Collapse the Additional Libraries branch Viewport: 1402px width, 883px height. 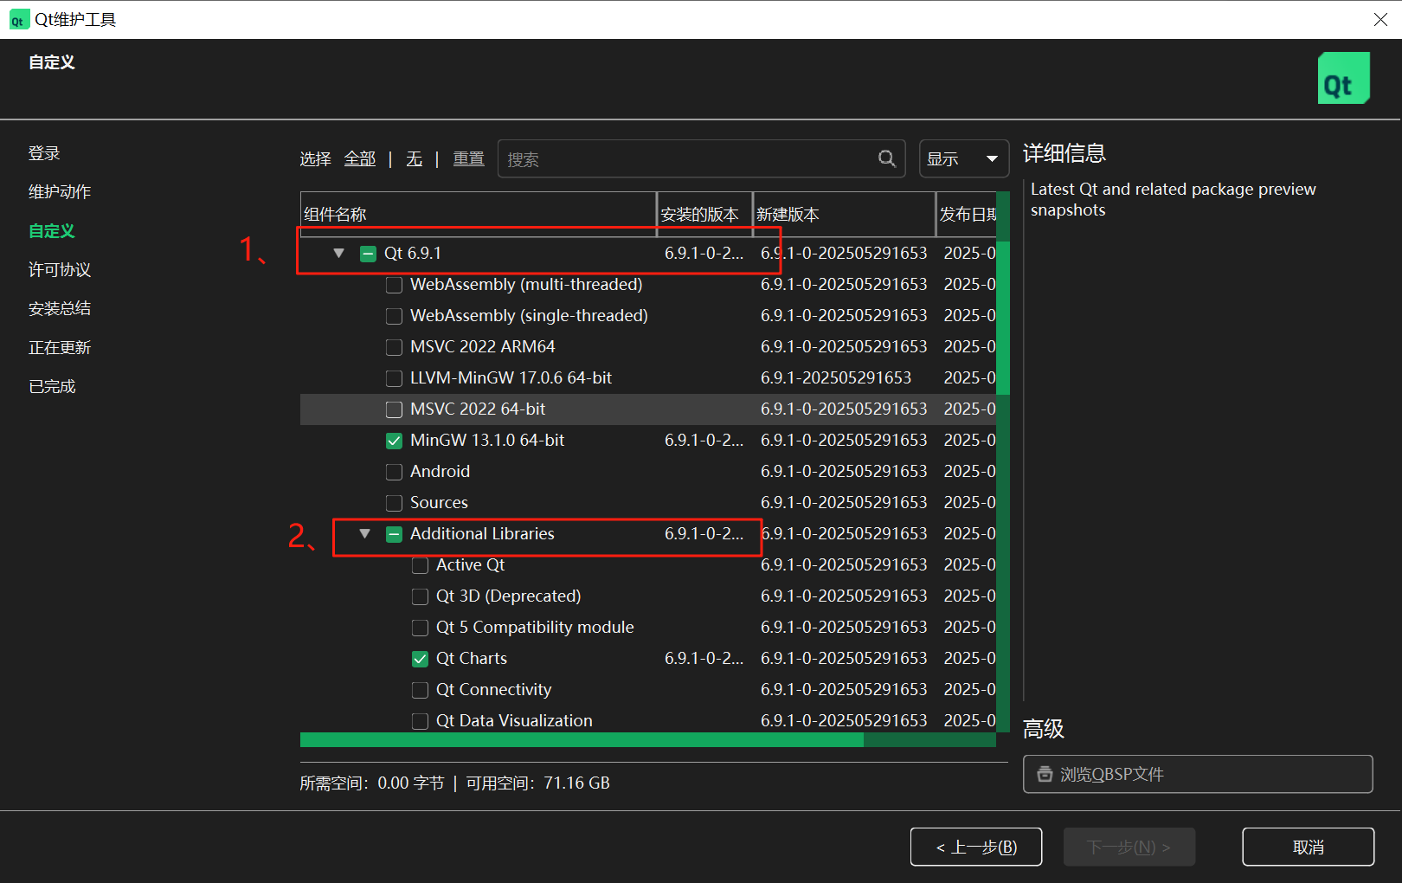(364, 533)
